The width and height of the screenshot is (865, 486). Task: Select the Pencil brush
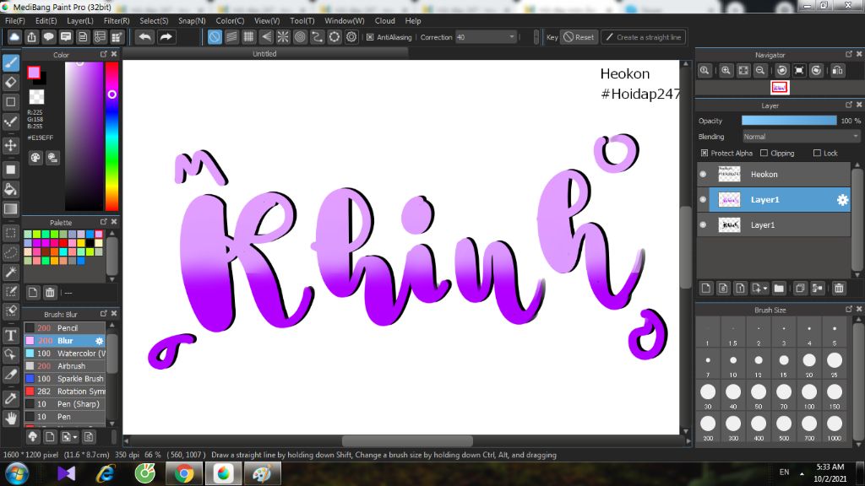(65, 328)
